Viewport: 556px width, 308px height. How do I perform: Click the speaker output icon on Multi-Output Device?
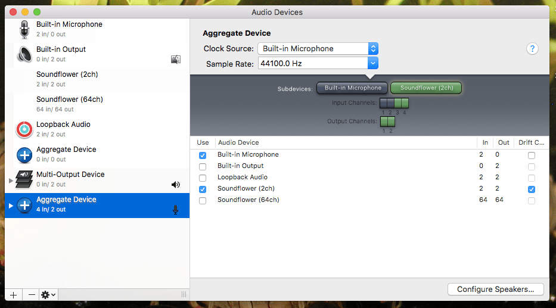pyautogui.click(x=176, y=185)
